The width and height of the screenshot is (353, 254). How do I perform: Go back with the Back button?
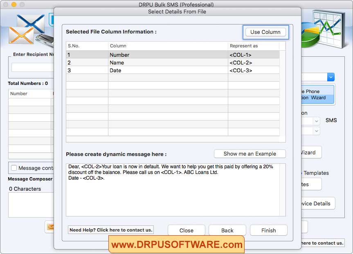pyautogui.click(x=227, y=230)
